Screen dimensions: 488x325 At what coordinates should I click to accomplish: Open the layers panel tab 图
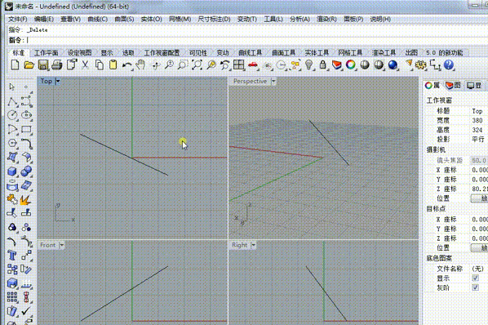tap(453, 85)
